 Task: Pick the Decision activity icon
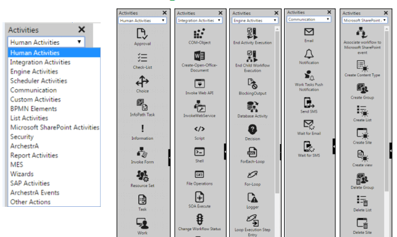pyautogui.click(x=253, y=129)
